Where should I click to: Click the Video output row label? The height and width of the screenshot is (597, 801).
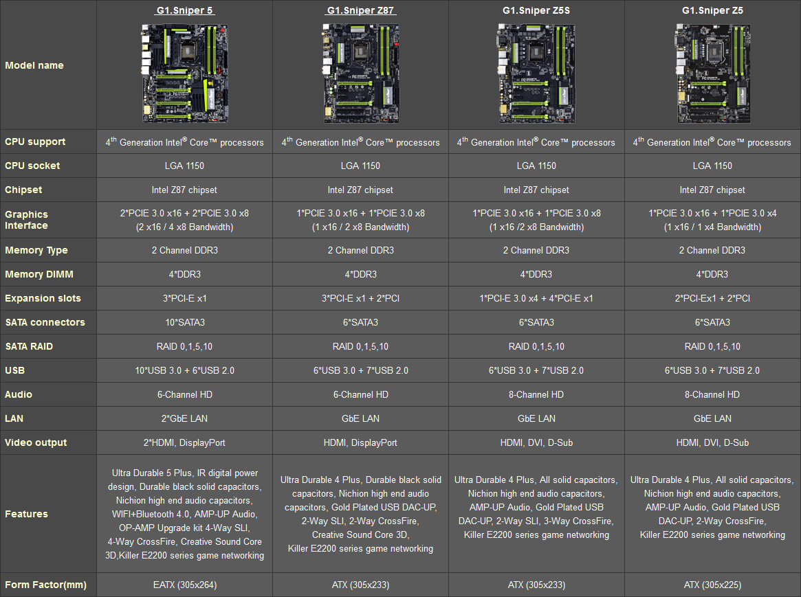(36, 443)
